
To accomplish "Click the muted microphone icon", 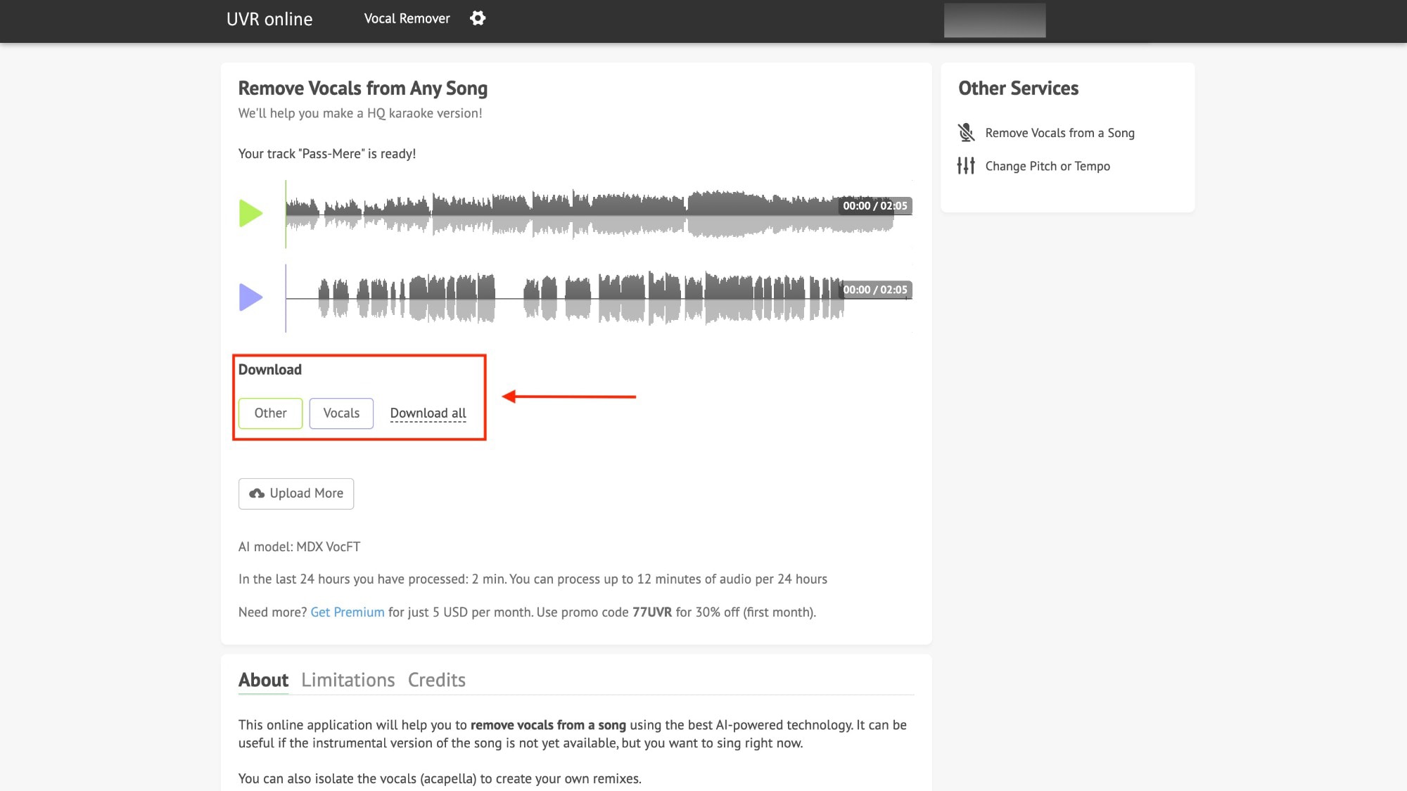I will tap(966, 132).
